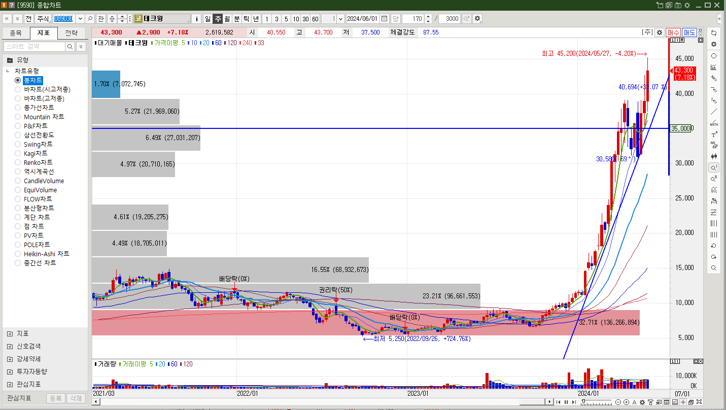Click the 등록 button in 관심지표
This screenshot has height=410, width=726.
click(55, 398)
